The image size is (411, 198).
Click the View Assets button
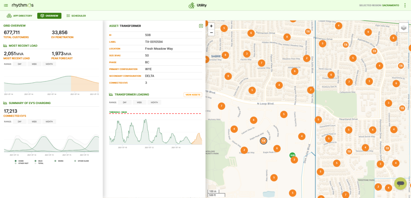pos(193,95)
